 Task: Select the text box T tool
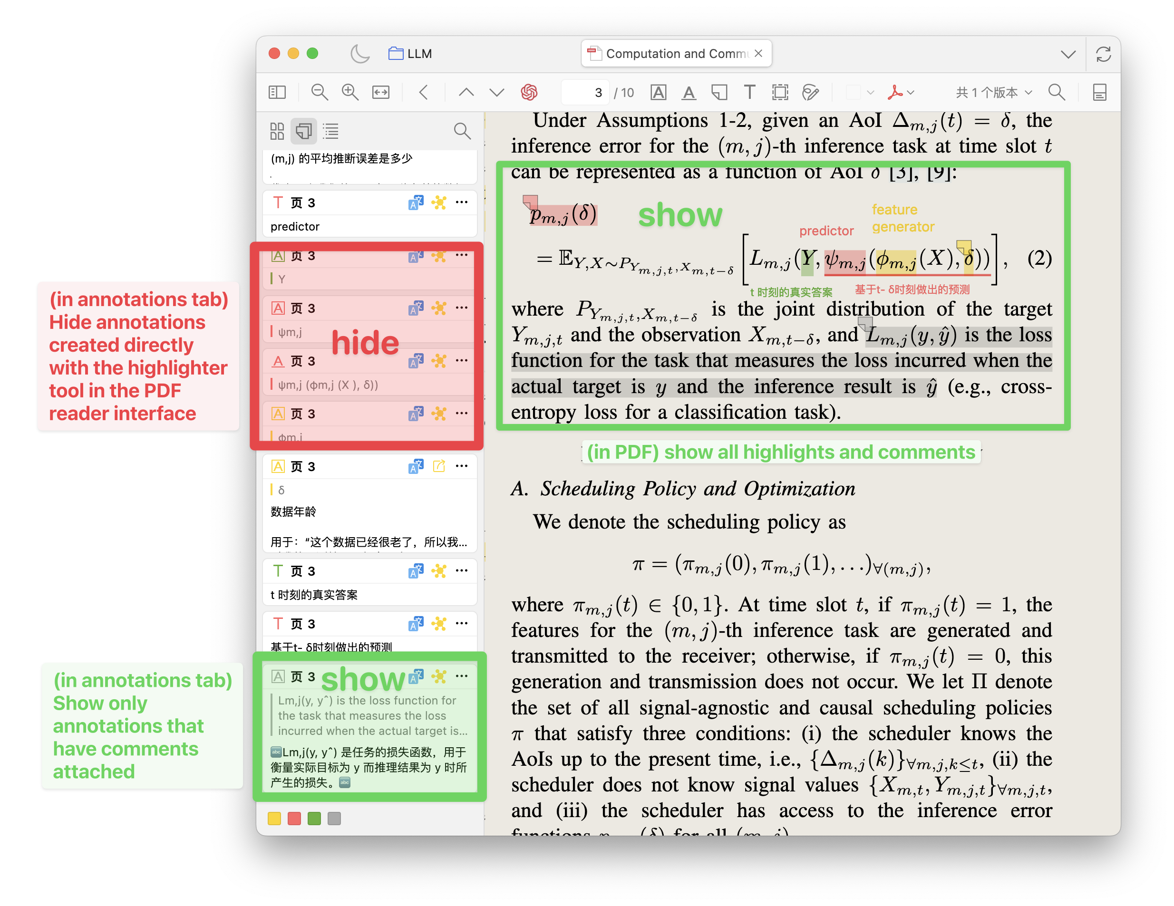[x=749, y=92]
